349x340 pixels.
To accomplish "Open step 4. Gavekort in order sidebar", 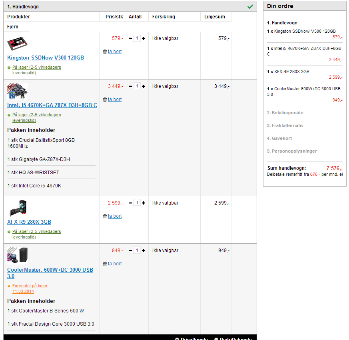I will (279, 138).
